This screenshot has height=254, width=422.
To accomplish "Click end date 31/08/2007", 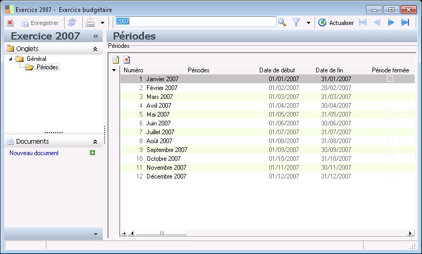I will [x=336, y=141].
